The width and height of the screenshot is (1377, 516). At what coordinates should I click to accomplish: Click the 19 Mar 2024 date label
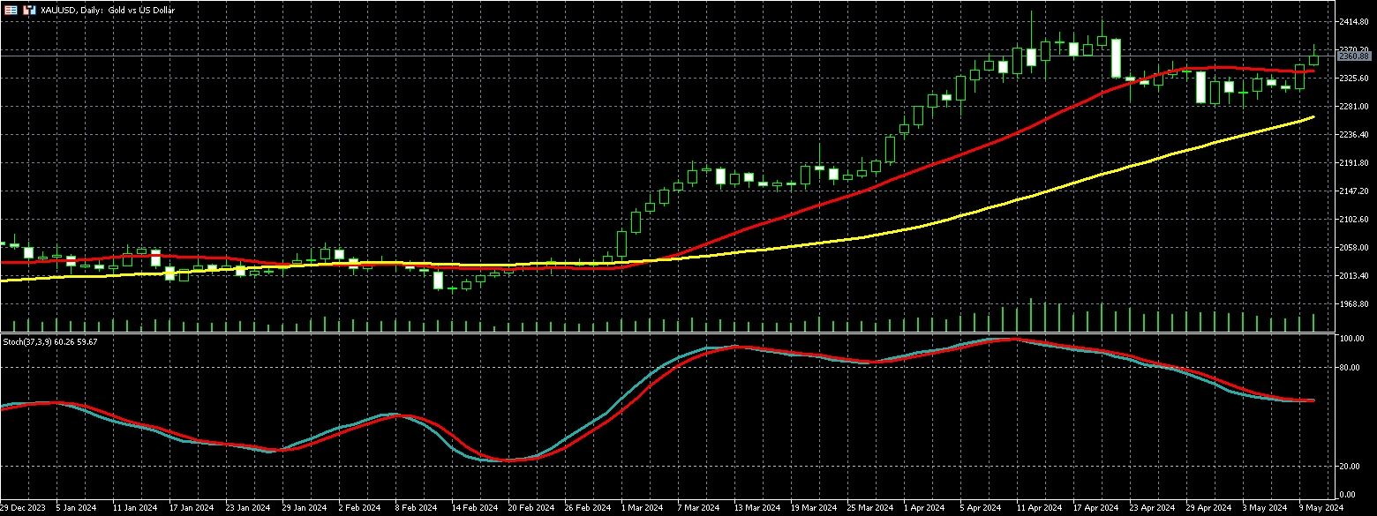[x=813, y=508]
